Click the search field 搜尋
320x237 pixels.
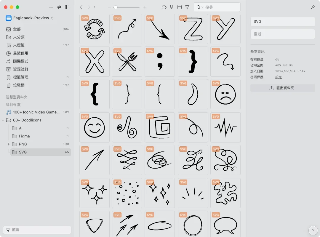[217, 7]
